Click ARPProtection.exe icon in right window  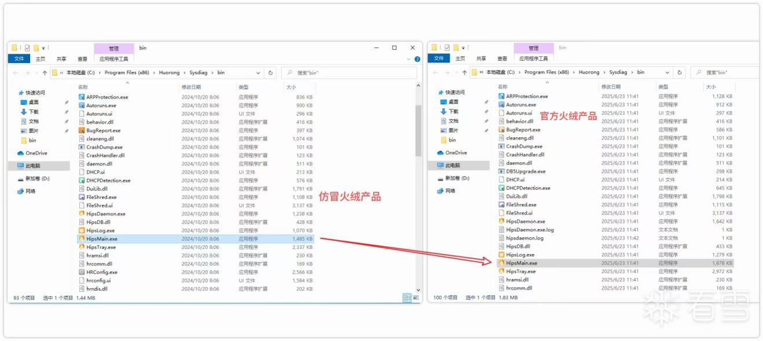click(x=501, y=96)
